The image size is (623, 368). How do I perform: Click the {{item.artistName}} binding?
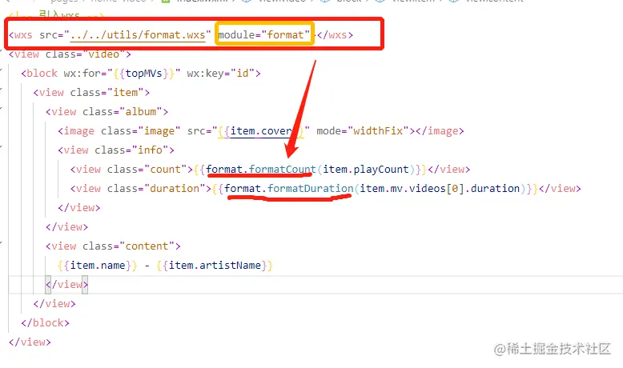215,265
